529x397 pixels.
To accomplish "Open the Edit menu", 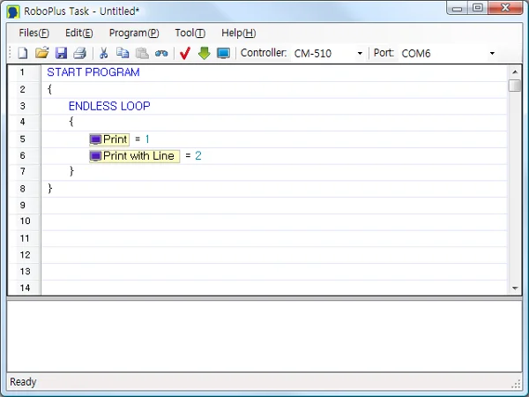I will point(79,34).
